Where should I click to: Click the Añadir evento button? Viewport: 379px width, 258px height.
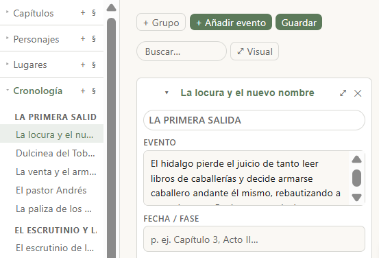point(231,22)
